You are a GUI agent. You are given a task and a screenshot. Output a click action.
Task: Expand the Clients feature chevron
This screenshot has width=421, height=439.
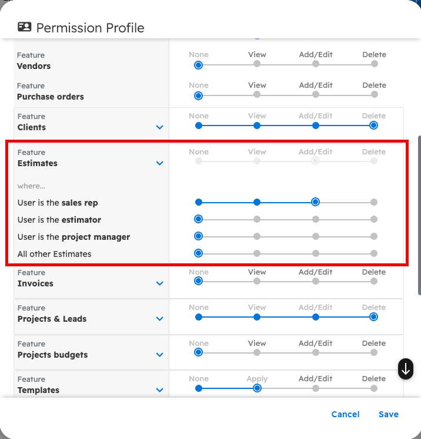click(159, 127)
